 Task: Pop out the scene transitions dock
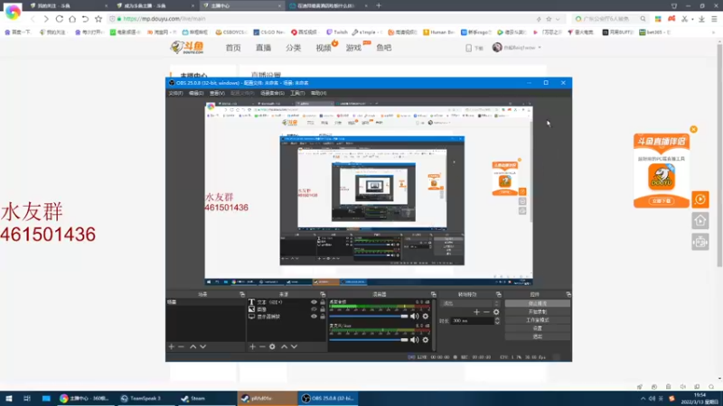click(499, 294)
